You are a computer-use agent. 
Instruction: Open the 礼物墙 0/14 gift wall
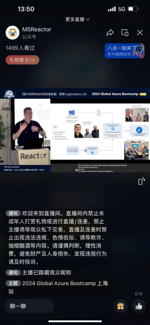click(x=22, y=60)
